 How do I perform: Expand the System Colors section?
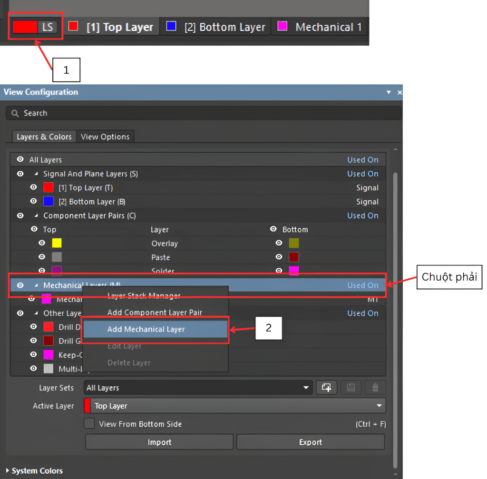[8, 470]
